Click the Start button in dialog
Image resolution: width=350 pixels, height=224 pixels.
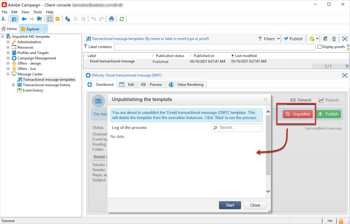230,205
